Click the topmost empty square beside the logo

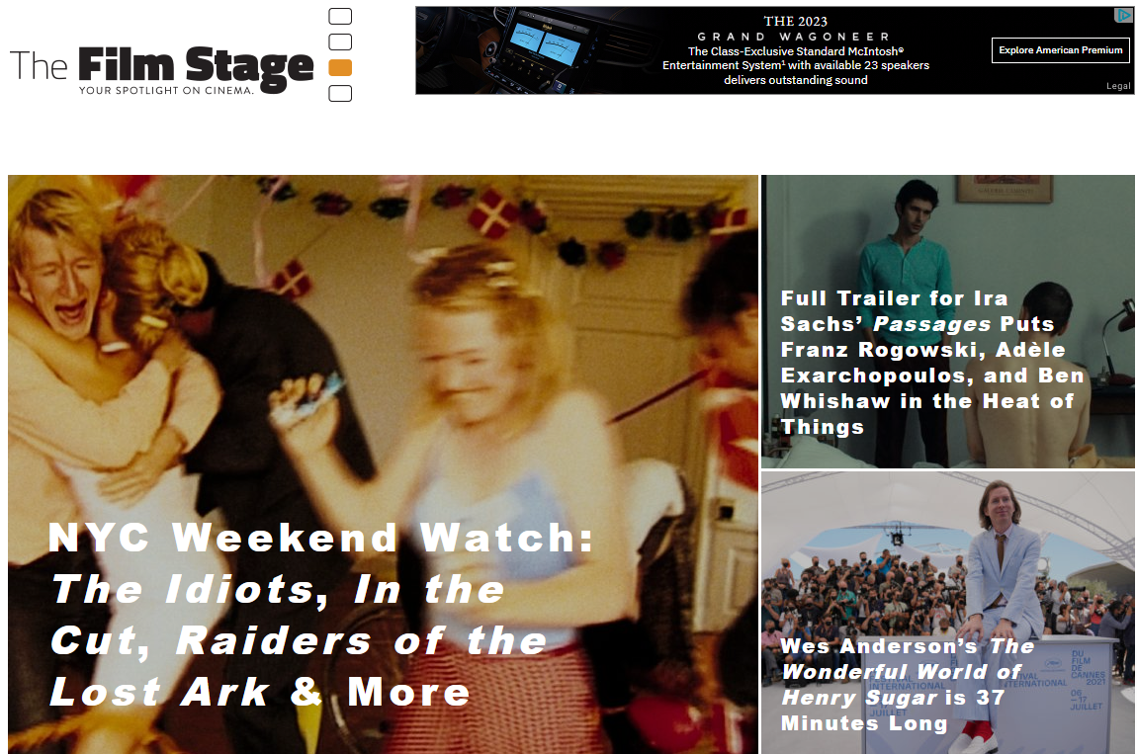pyautogui.click(x=340, y=16)
